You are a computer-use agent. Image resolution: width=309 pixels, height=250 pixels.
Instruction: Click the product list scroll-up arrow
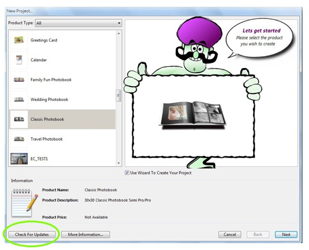pos(118,33)
